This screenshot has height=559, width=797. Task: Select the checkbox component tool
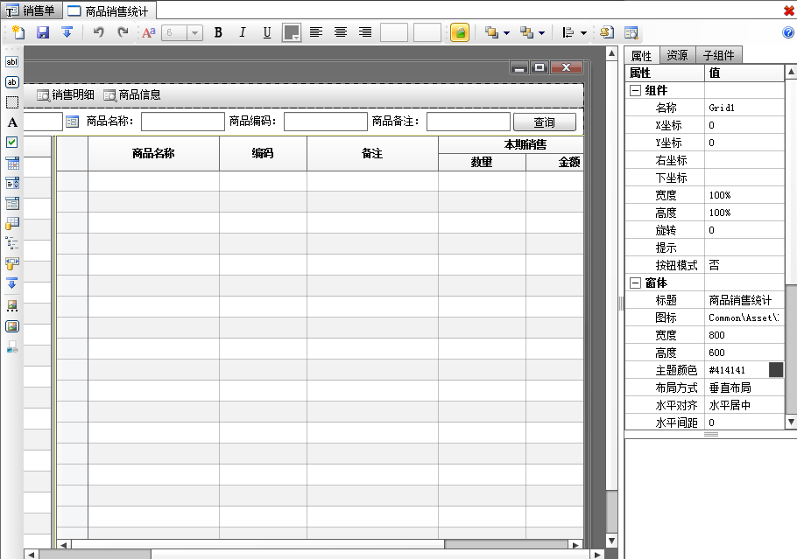tap(11, 143)
